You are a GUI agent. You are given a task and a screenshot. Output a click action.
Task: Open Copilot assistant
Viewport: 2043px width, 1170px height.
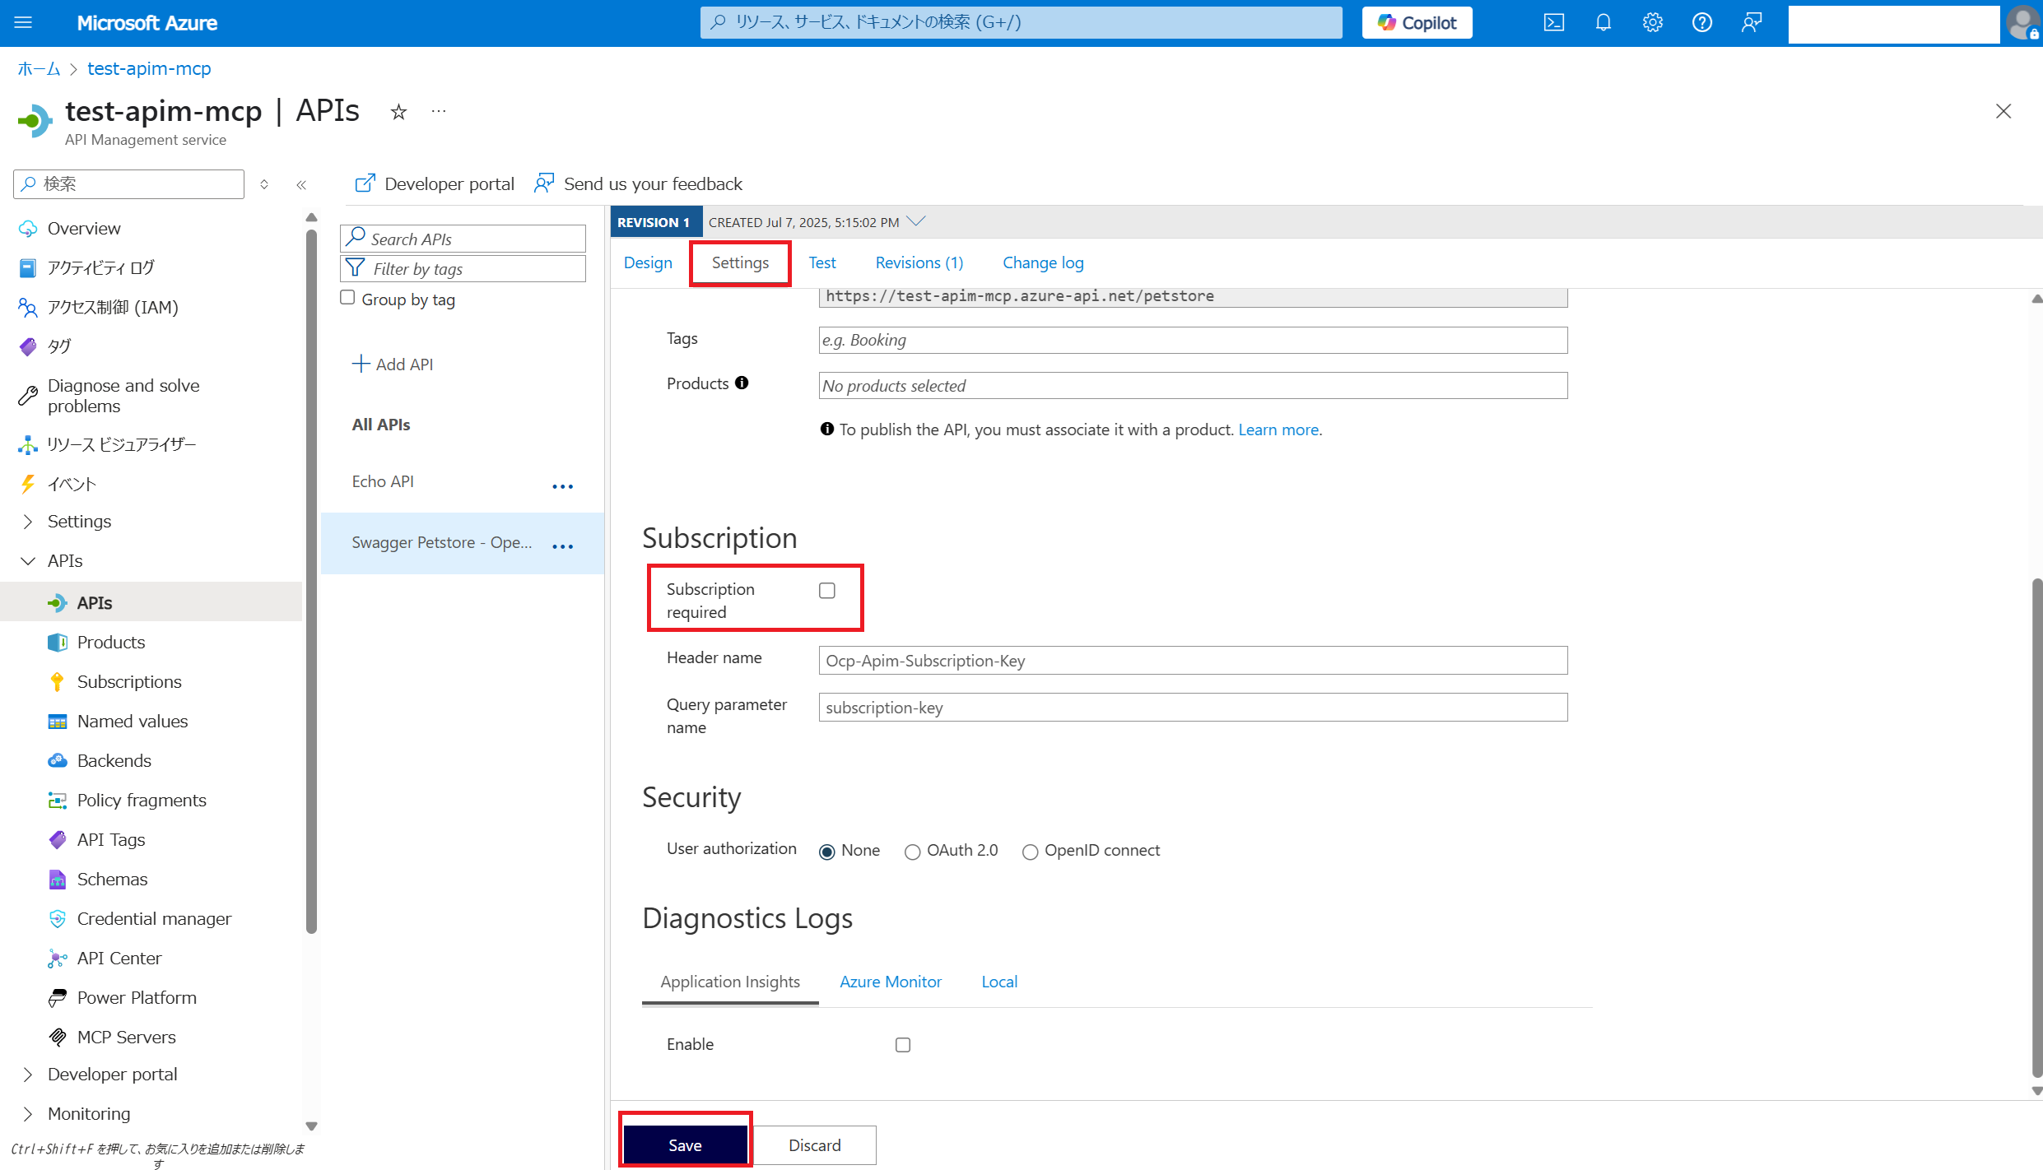(1417, 22)
